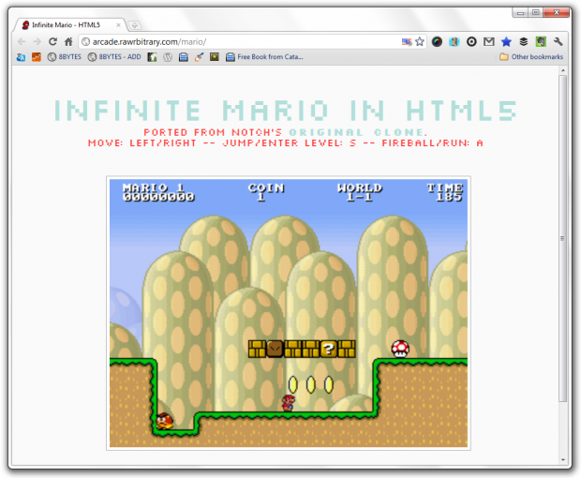Open the rocket bookmark icon
The height and width of the screenshot is (478, 581).
[199, 57]
